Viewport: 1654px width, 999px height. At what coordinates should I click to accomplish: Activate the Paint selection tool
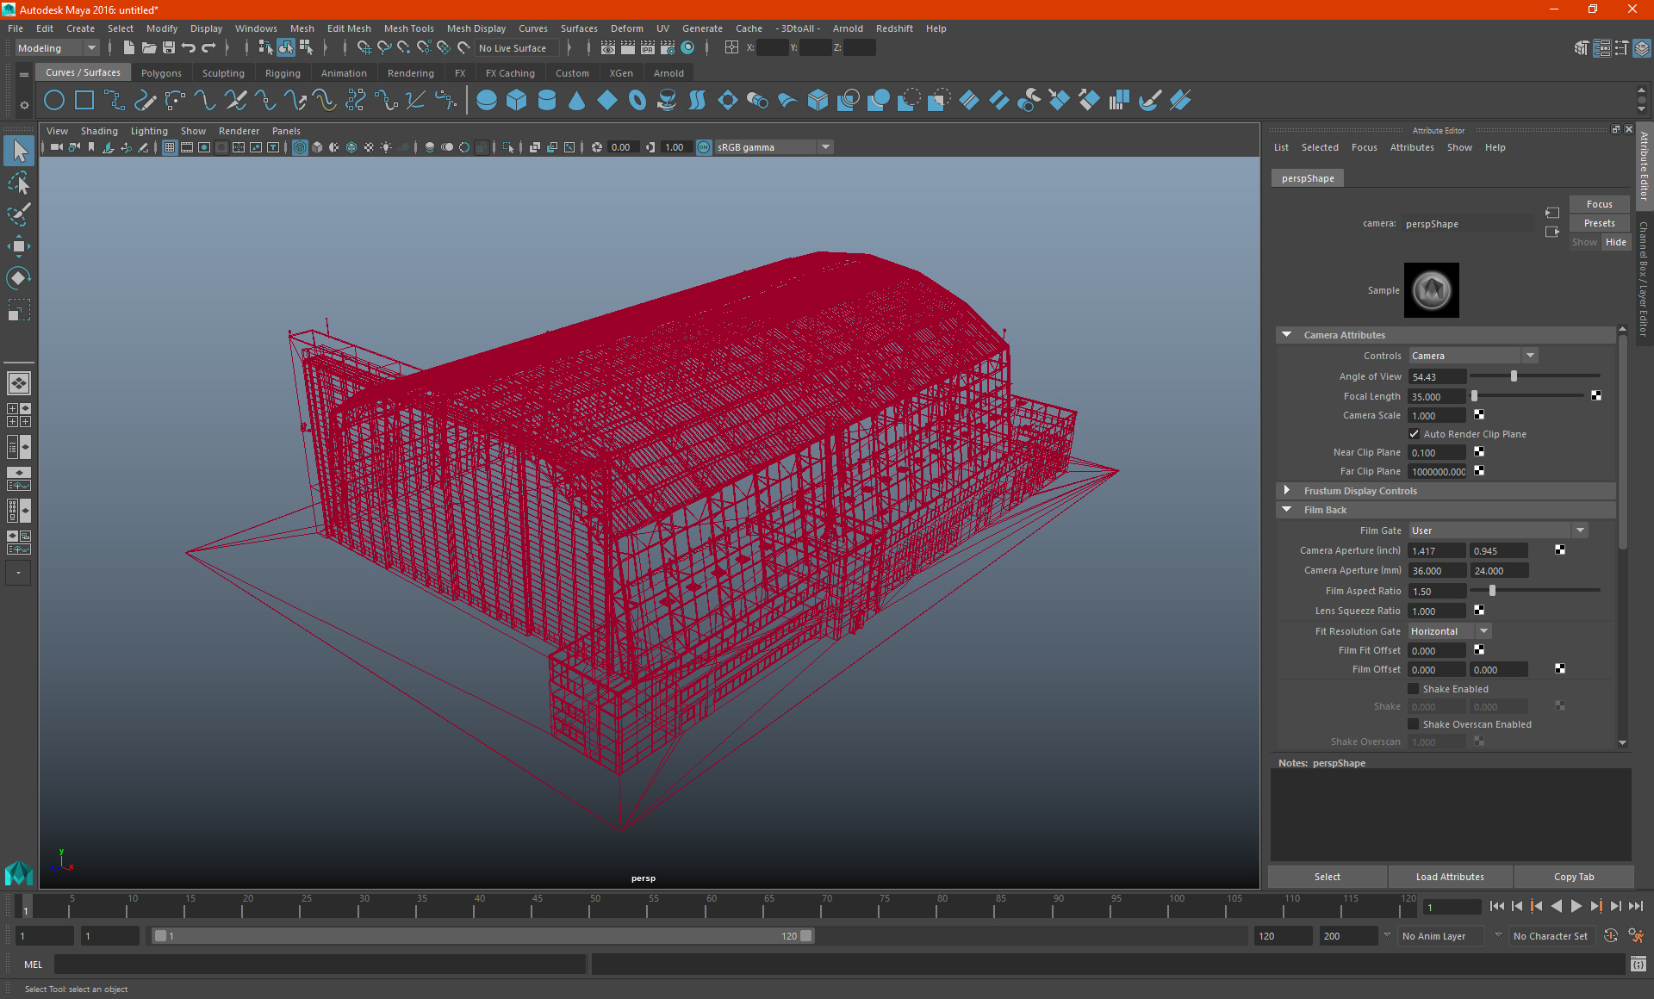(19, 214)
